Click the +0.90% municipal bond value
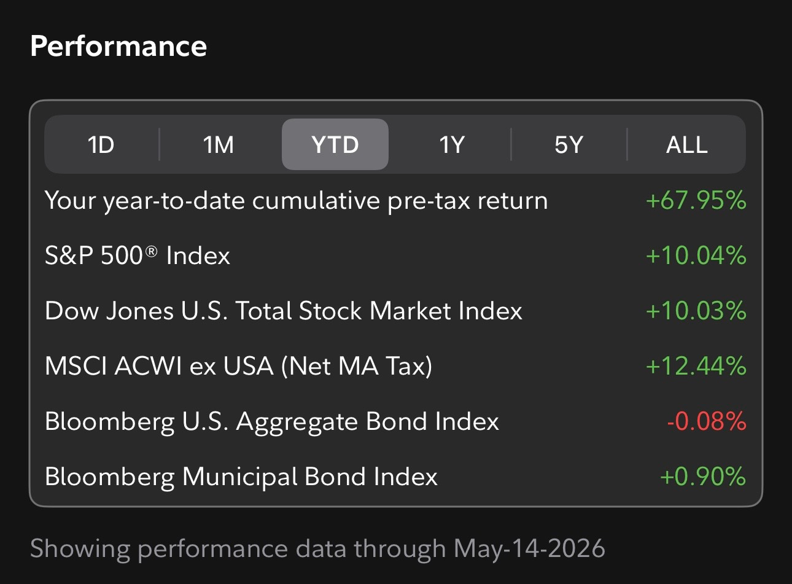Screen dimensions: 792x584 pyautogui.click(x=702, y=477)
